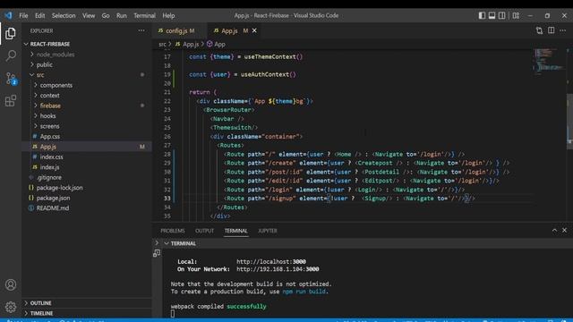Viewport: 573px width, 322px height.
Task: Open editor More Actions ellipsis
Action: click(563, 30)
